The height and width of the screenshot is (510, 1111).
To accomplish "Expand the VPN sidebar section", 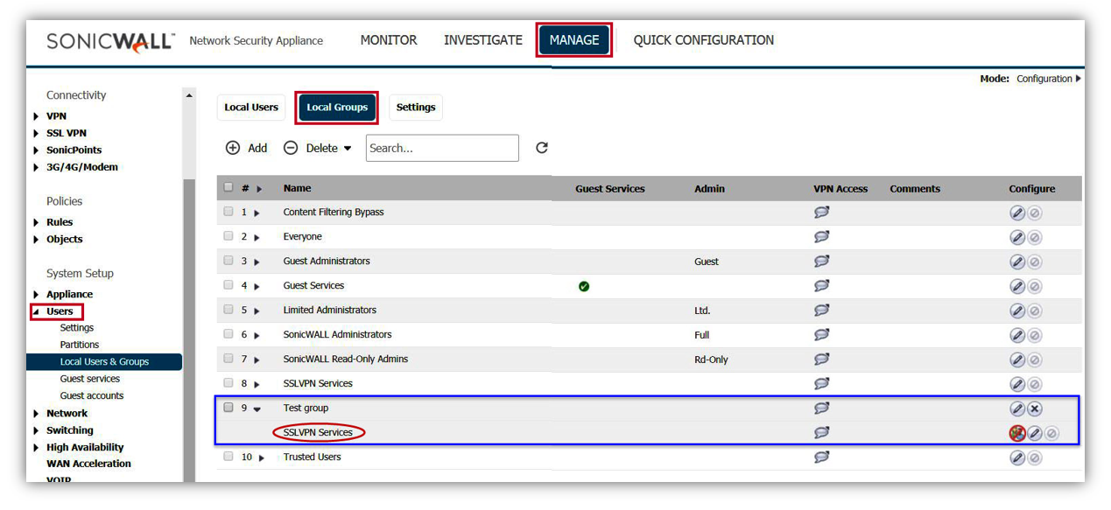I will tap(36, 116).
